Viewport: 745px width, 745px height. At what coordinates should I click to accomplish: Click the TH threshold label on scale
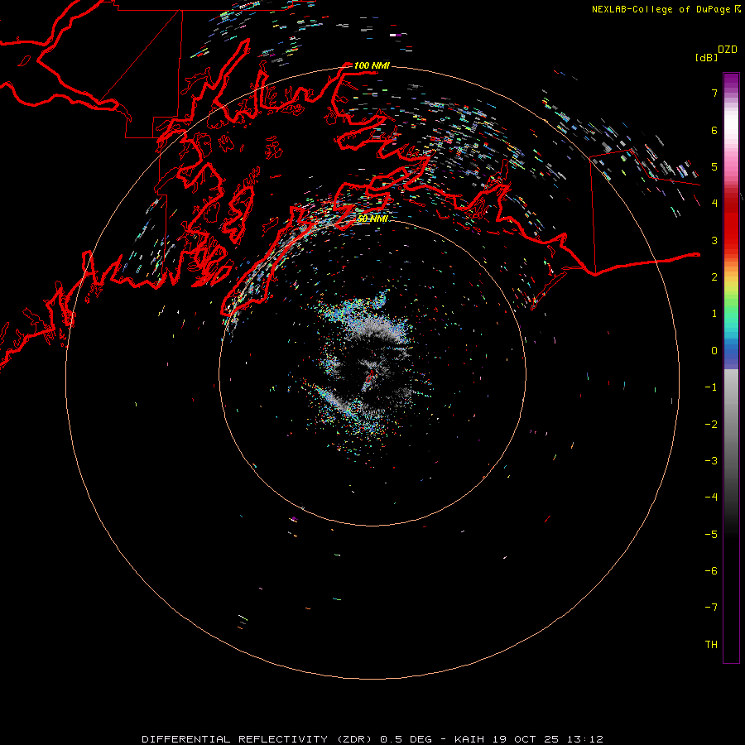tap(711, 645)
